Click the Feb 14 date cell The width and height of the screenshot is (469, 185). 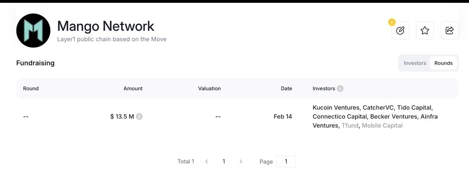(283, 117)
